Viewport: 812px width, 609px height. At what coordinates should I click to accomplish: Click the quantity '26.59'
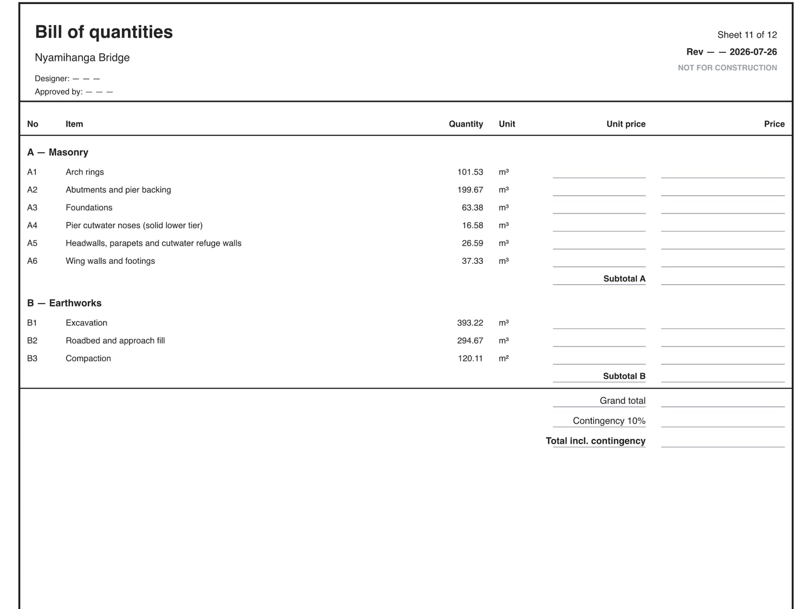472,243
